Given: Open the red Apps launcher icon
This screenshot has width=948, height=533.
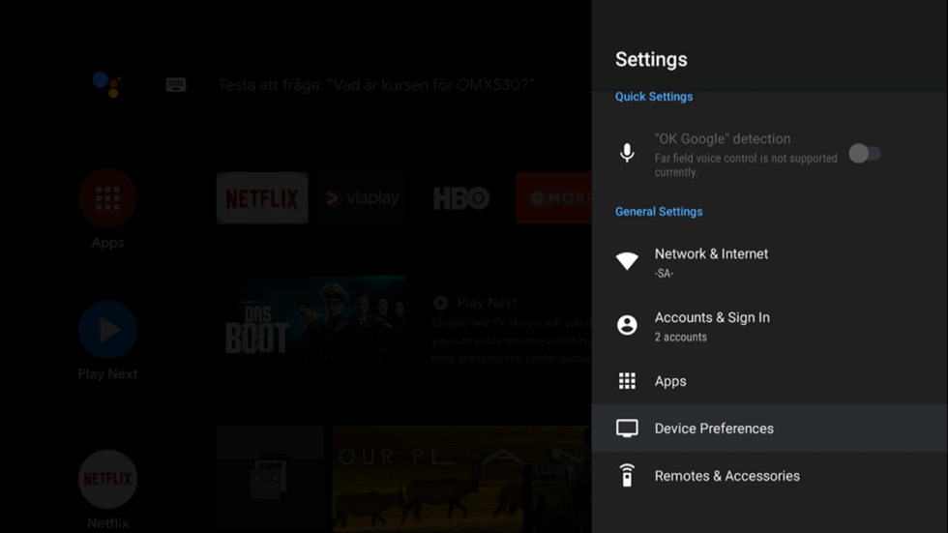Looking at the screenshot, I should pyautogui.click(x=107, y=198).
